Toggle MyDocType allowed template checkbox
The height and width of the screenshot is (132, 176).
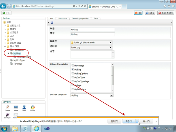[73, 77]
